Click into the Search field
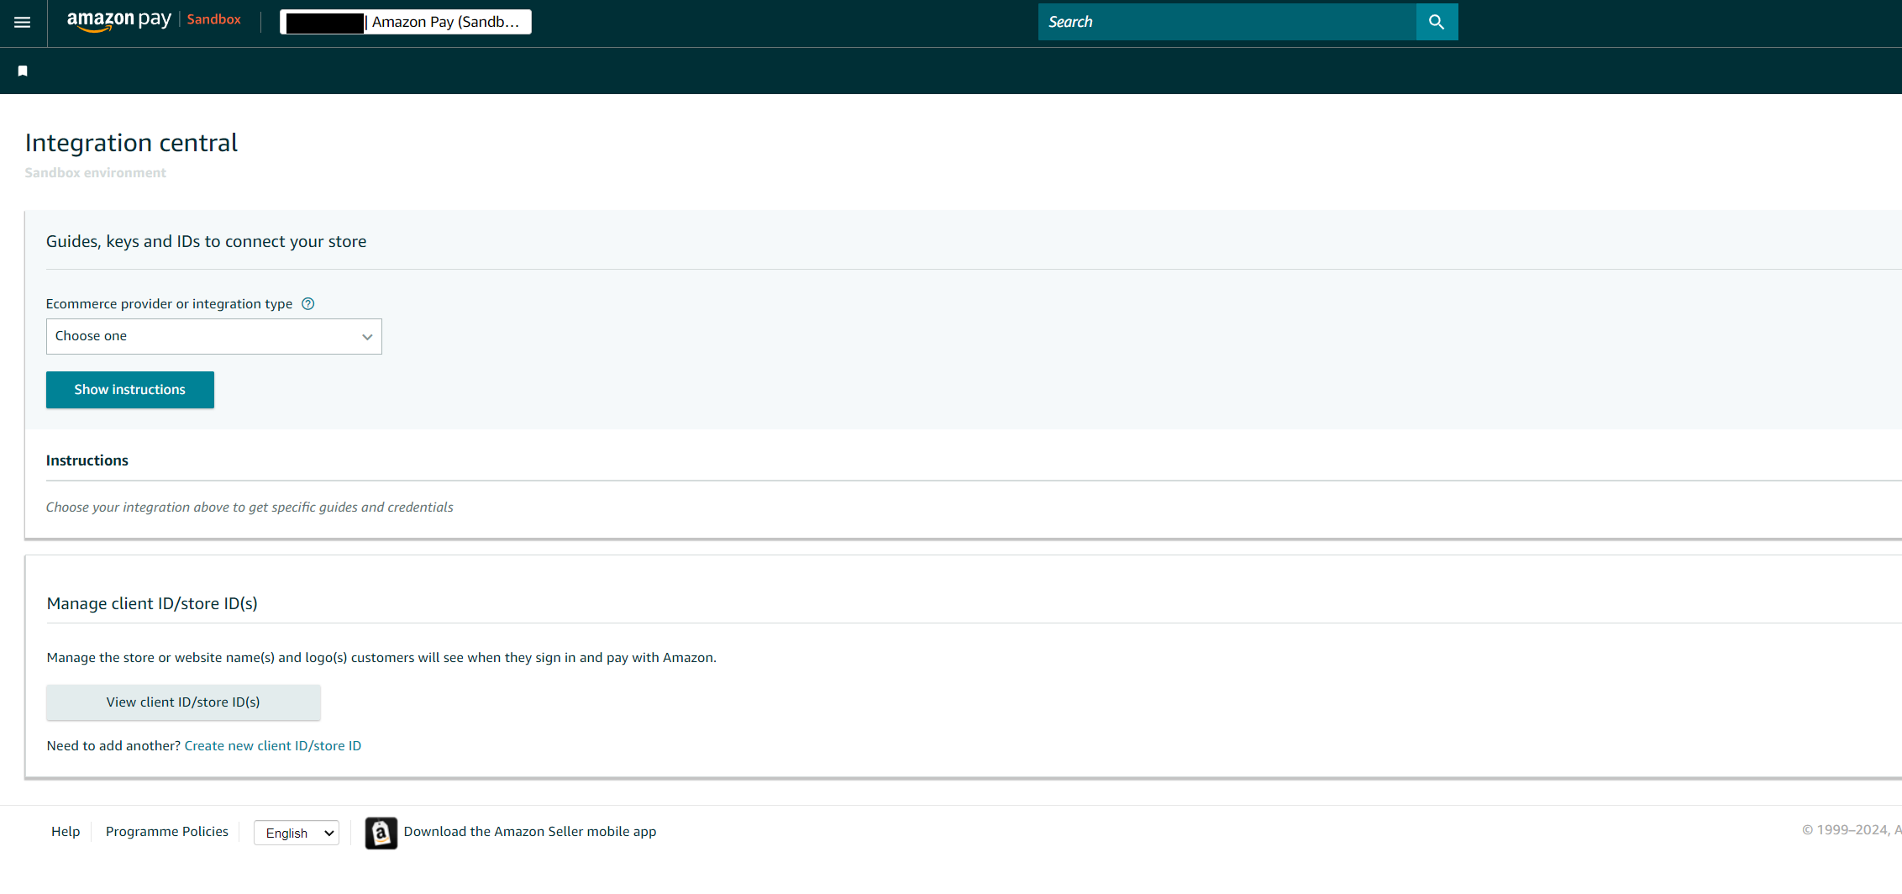This screenshot has width=1902, height=894. pos(1227,22)
